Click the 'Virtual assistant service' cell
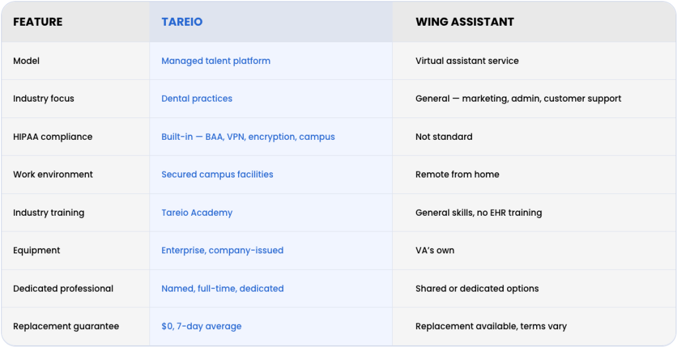 [x=467, y=61]
